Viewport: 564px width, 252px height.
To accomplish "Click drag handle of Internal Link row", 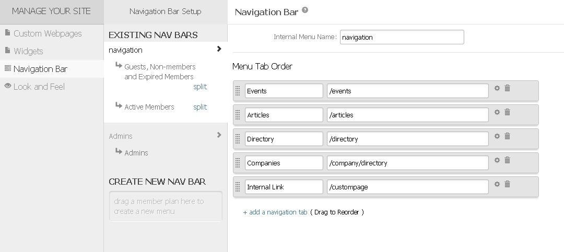I will 238,187.
